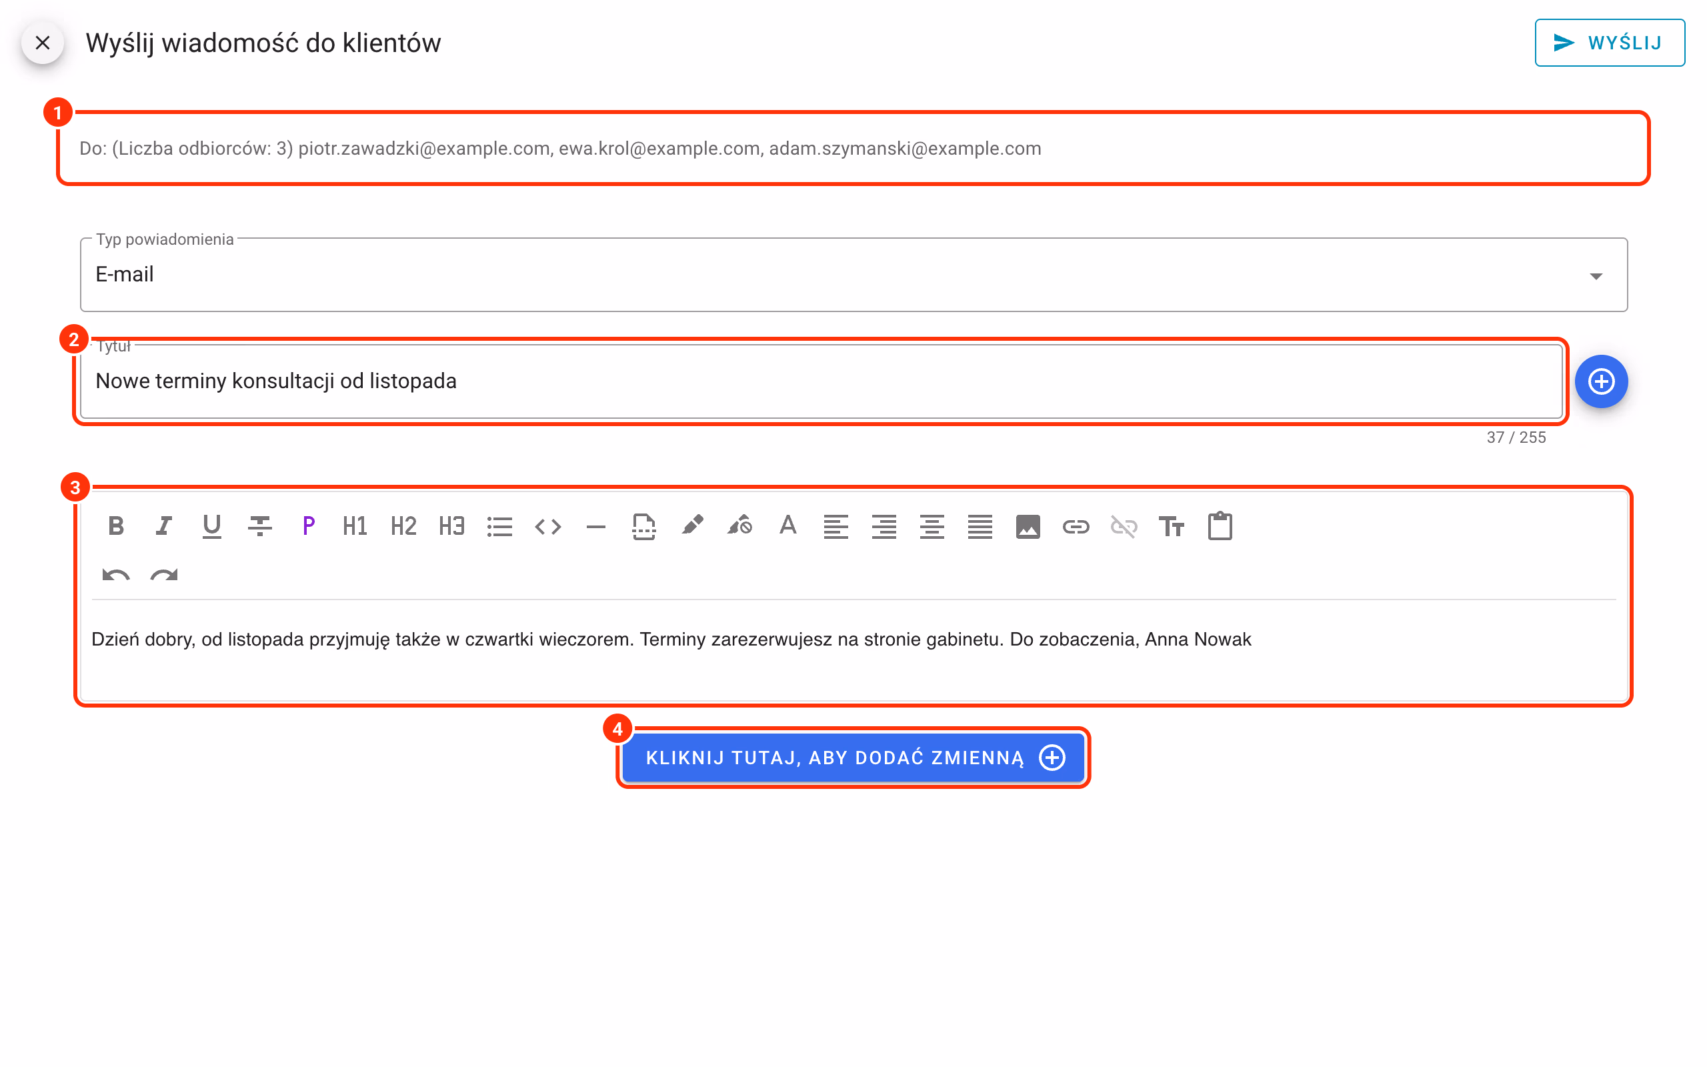Undo the last edit

click(x=115, y=574)
